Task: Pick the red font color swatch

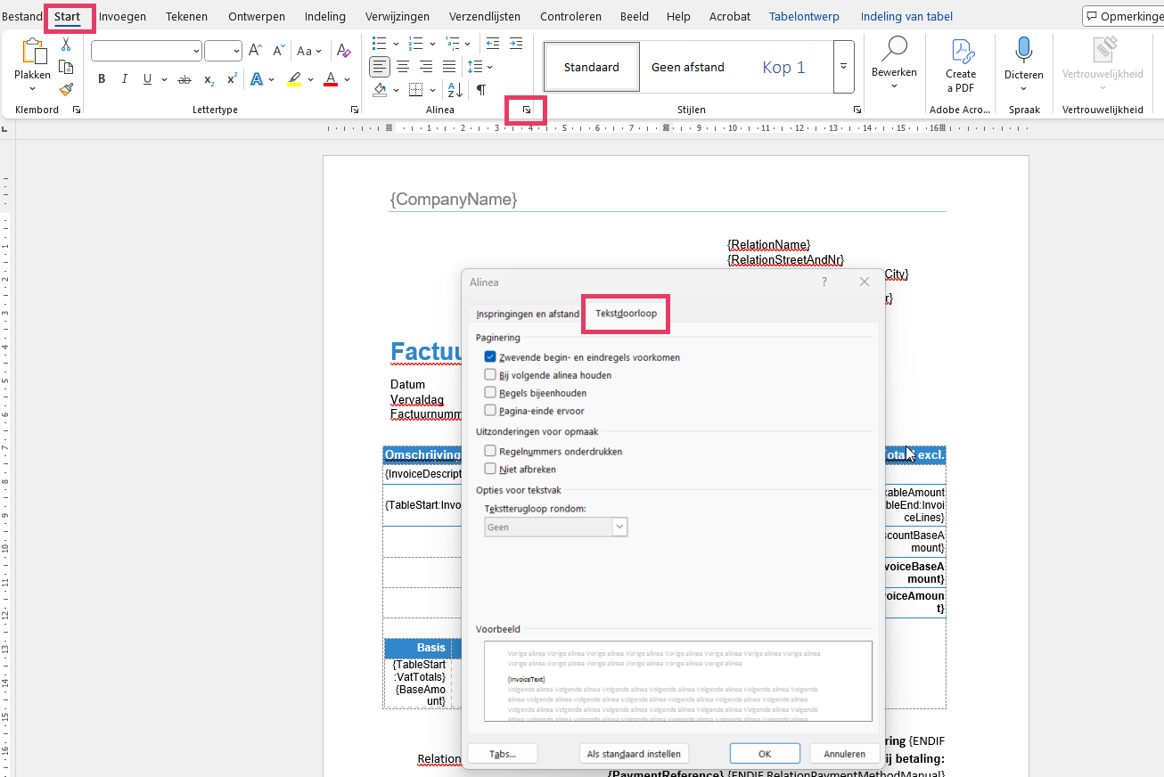Action: pyautogui.click(x=331, y=79)
